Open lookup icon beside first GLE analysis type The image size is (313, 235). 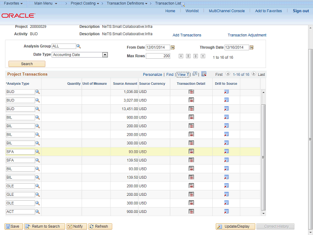[x=38, y=186]
